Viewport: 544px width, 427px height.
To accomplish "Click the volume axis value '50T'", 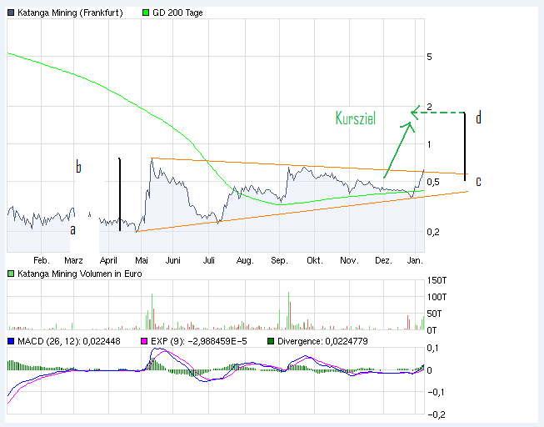I will 434,314.
